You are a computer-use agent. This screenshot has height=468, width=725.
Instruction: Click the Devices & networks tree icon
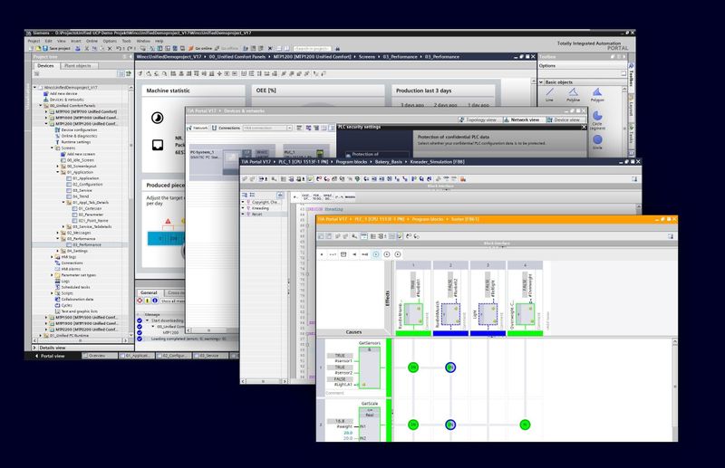point(46,100)
